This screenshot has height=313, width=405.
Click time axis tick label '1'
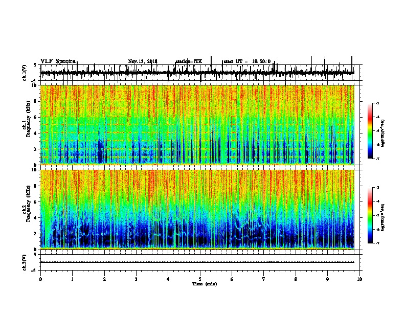pos(72,279)
